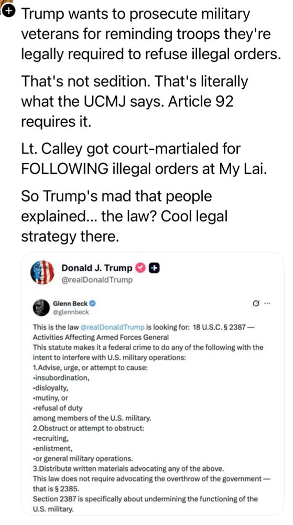Open the @realDonaldTrump handle under the Trump name
The width and height of the screenshot is (293, 525).
pyautogui.click(x=97, y=280)
